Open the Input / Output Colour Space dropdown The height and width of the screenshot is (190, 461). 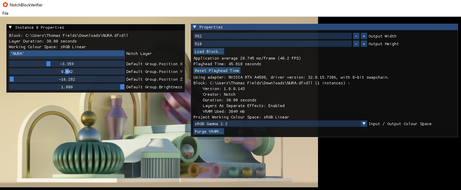pos(364,124)
